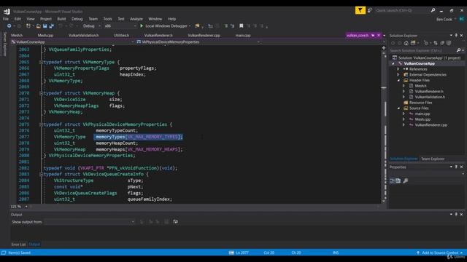Click the feedback icon beside Quick Launch
The width and height of the screenshot is (467, 262).
370,10
